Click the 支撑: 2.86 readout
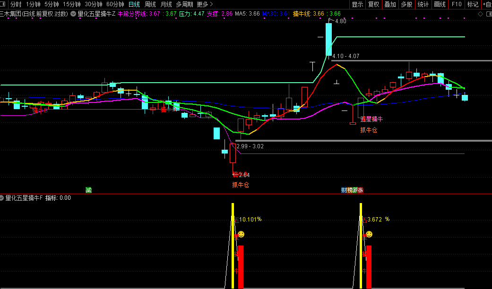The width and height of the screenshot is (492, 289). pos(219,14)
